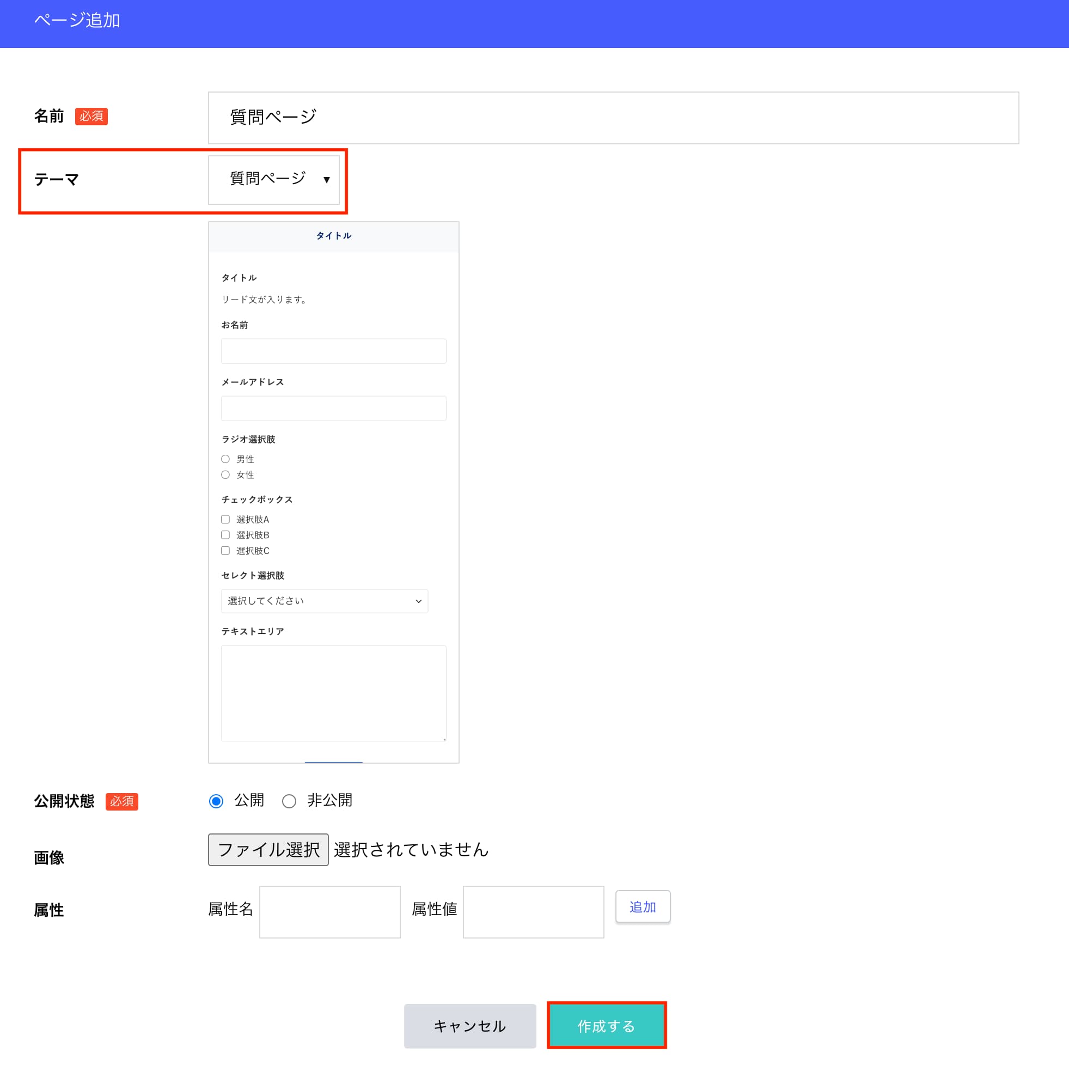Check the 選択肢C checkbox

coord(225,550)
